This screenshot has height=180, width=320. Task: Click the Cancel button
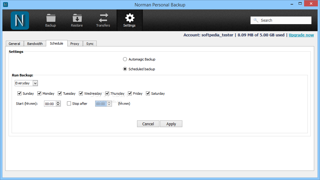pyautogui.click(x=148, y=124)
